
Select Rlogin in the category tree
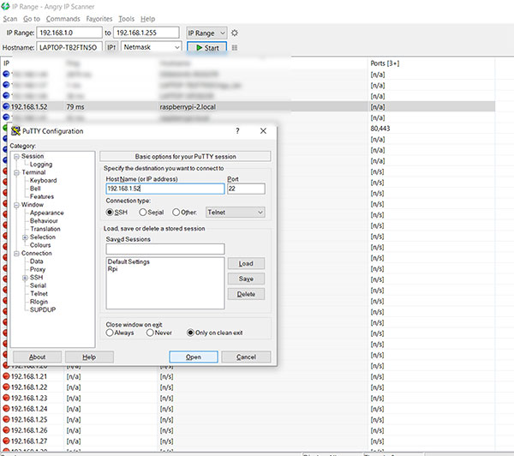(39, 302)
